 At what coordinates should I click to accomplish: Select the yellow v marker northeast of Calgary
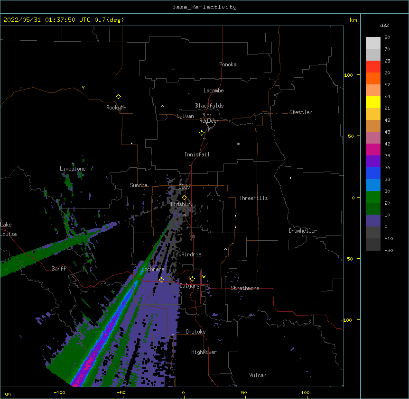[x=204, y=277]
